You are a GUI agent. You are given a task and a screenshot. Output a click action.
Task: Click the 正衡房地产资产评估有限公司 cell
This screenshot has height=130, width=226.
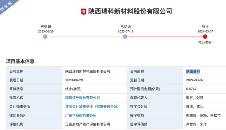88,124
